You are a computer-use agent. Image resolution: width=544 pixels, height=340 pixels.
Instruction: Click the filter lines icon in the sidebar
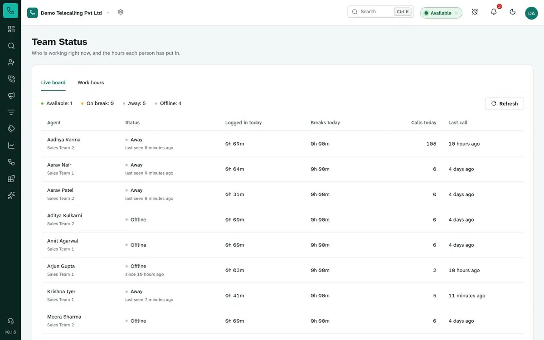pyautogui.click(x=11, y=112)
